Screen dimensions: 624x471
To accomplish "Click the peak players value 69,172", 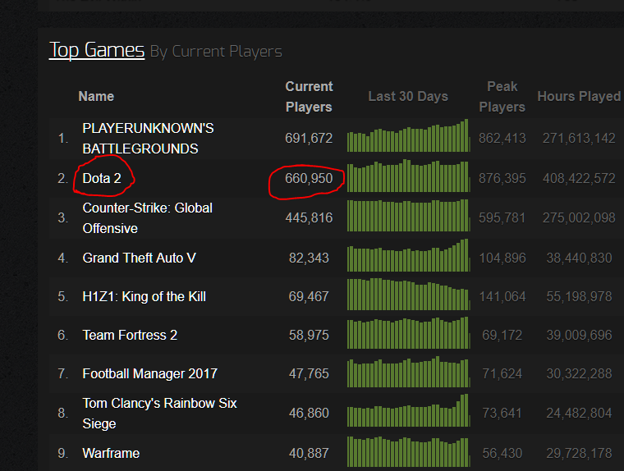I will (x=502, y=335).
